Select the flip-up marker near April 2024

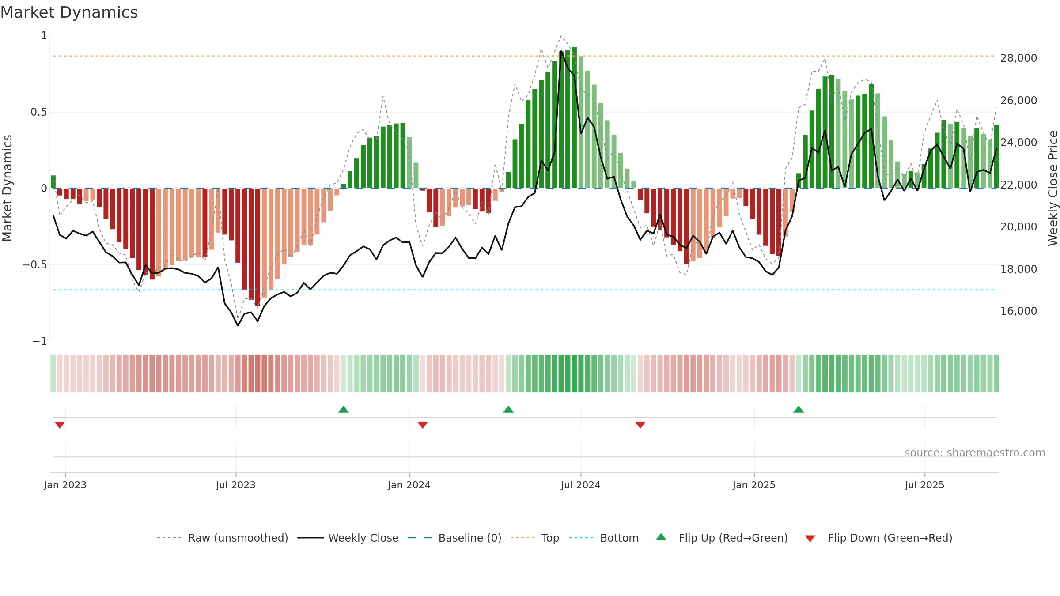coord(508,409)
